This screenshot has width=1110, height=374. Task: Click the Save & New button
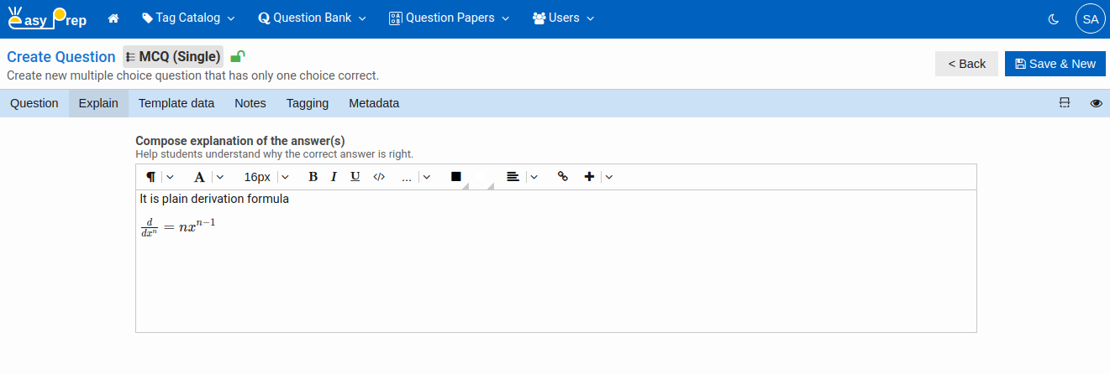(x=1055, y=64)
